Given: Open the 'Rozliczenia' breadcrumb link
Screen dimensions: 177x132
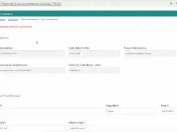Looking at the screenshot, I should 13,19.
